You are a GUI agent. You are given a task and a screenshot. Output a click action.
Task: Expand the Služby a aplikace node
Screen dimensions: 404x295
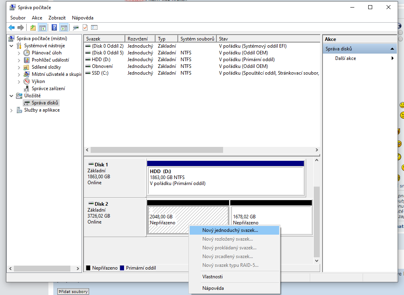tap(12, 110)
